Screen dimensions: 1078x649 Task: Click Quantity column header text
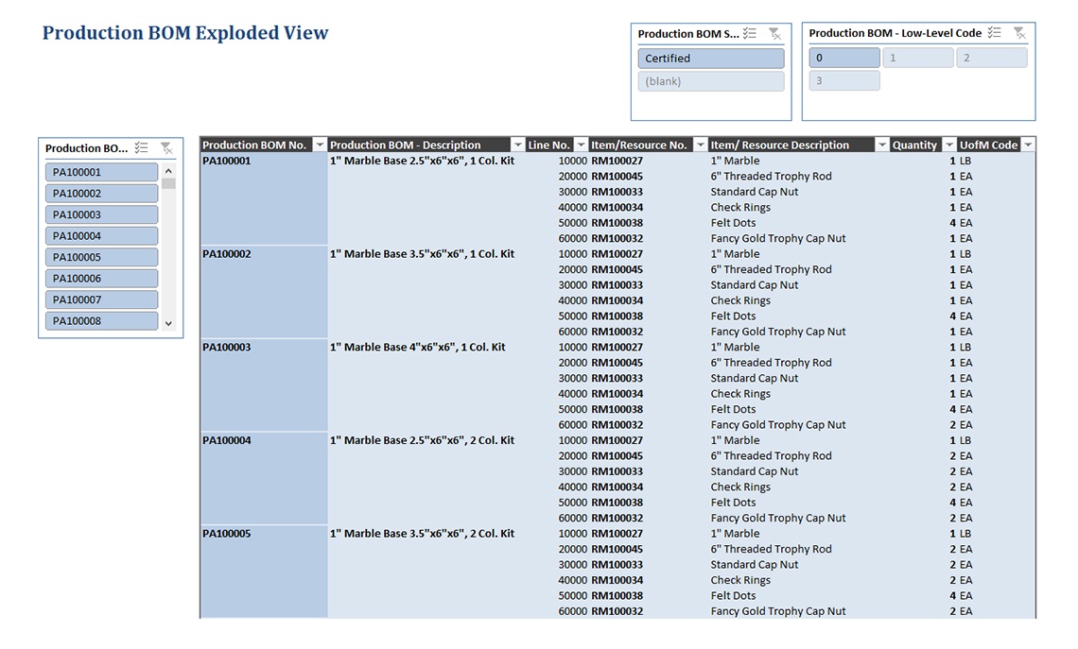tap(914, 145)
